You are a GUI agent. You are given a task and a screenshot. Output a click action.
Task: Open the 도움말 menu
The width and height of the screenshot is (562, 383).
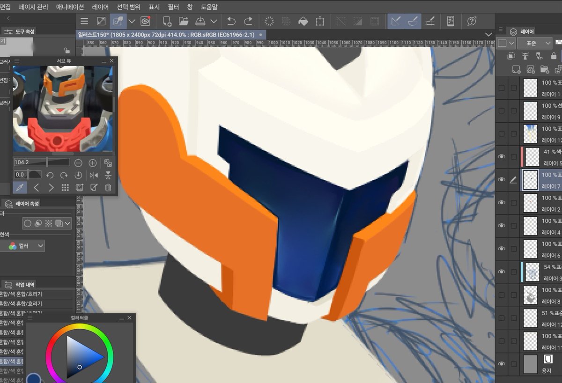(x=209, y=7)
